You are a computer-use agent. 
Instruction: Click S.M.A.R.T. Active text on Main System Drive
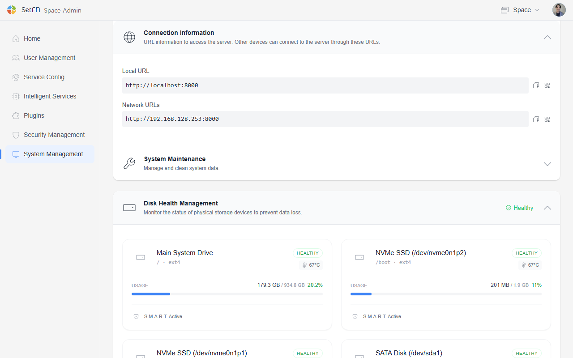click(163, 316)
